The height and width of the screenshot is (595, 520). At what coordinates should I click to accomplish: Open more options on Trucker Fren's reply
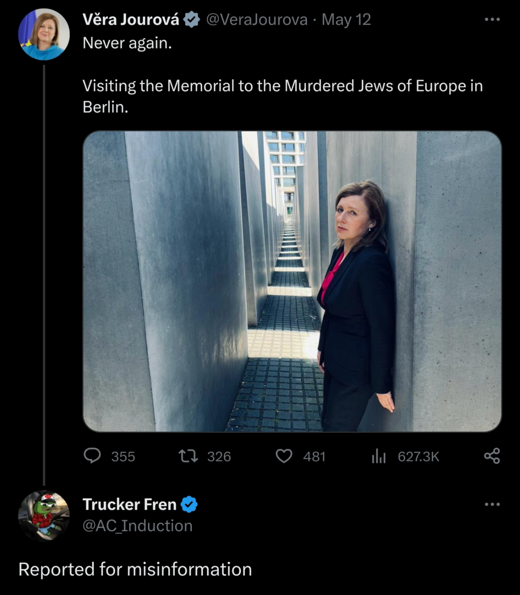pyautogui.click(x=492, y=504)
